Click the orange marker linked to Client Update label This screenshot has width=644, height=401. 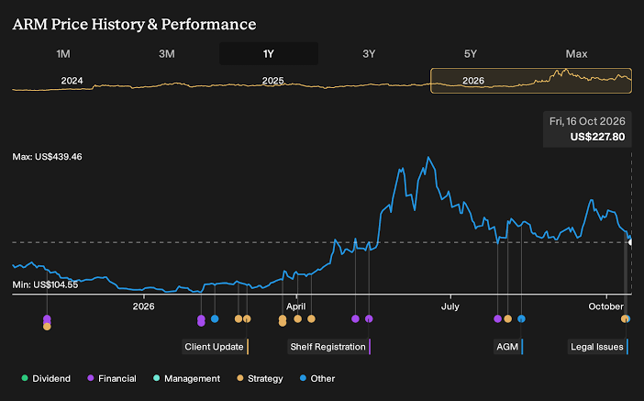coord(247,318)
